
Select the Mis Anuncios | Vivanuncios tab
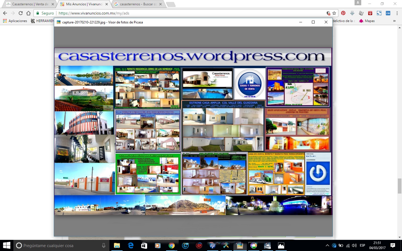point(84,4)
